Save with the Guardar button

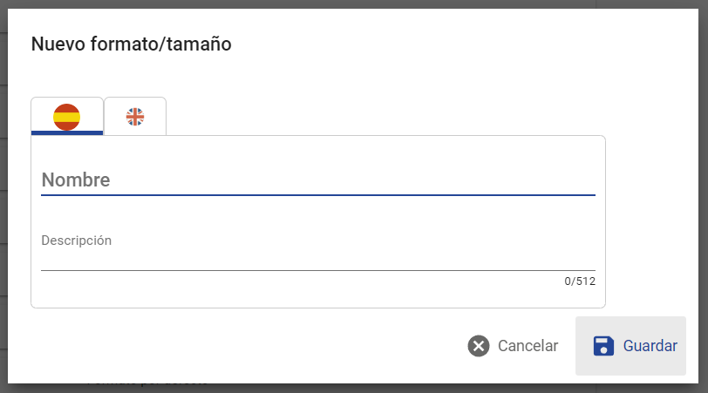click(x=630, y=346)
